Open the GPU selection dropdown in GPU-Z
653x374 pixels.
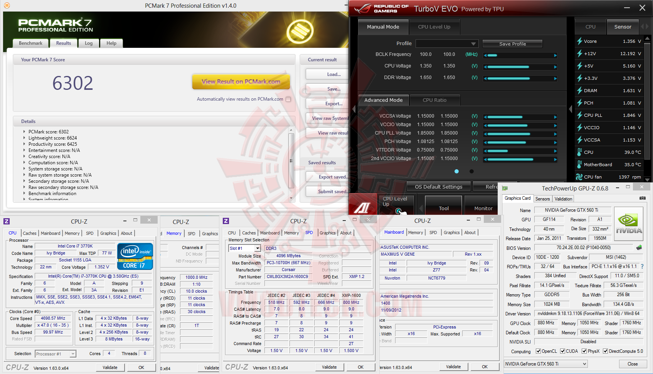(546, 364)
